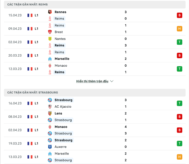
Task: Click the orange H badge for Marseille-Strasbourg draw
Action: pos(180,157)
